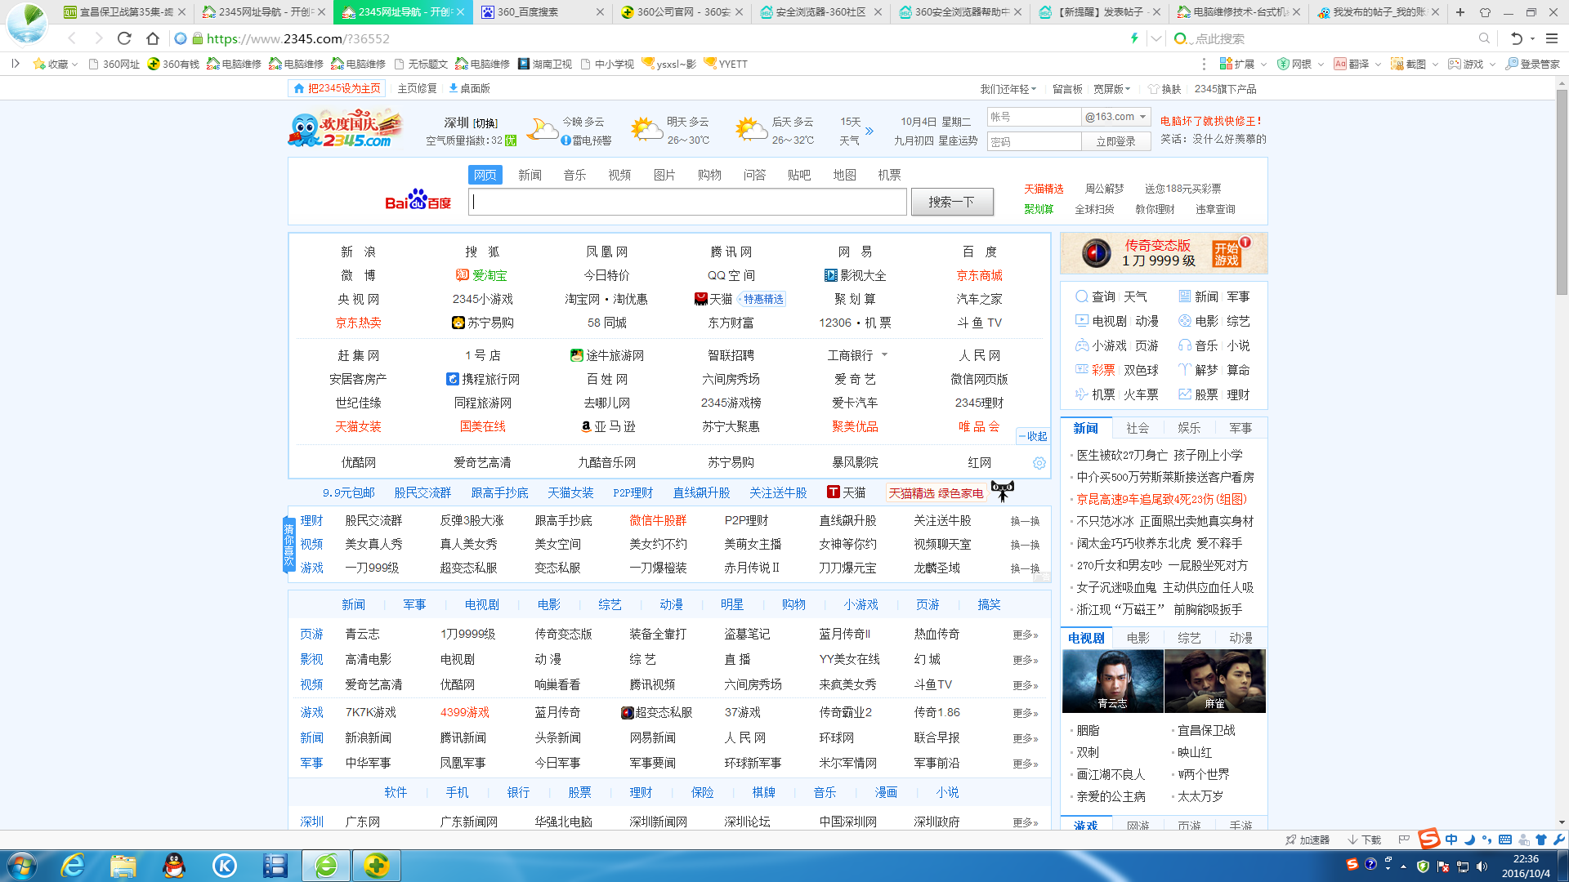Open QQ penguin on taskbar
This screenshot has height=882, width=1569.
click(x=174, y=866)
